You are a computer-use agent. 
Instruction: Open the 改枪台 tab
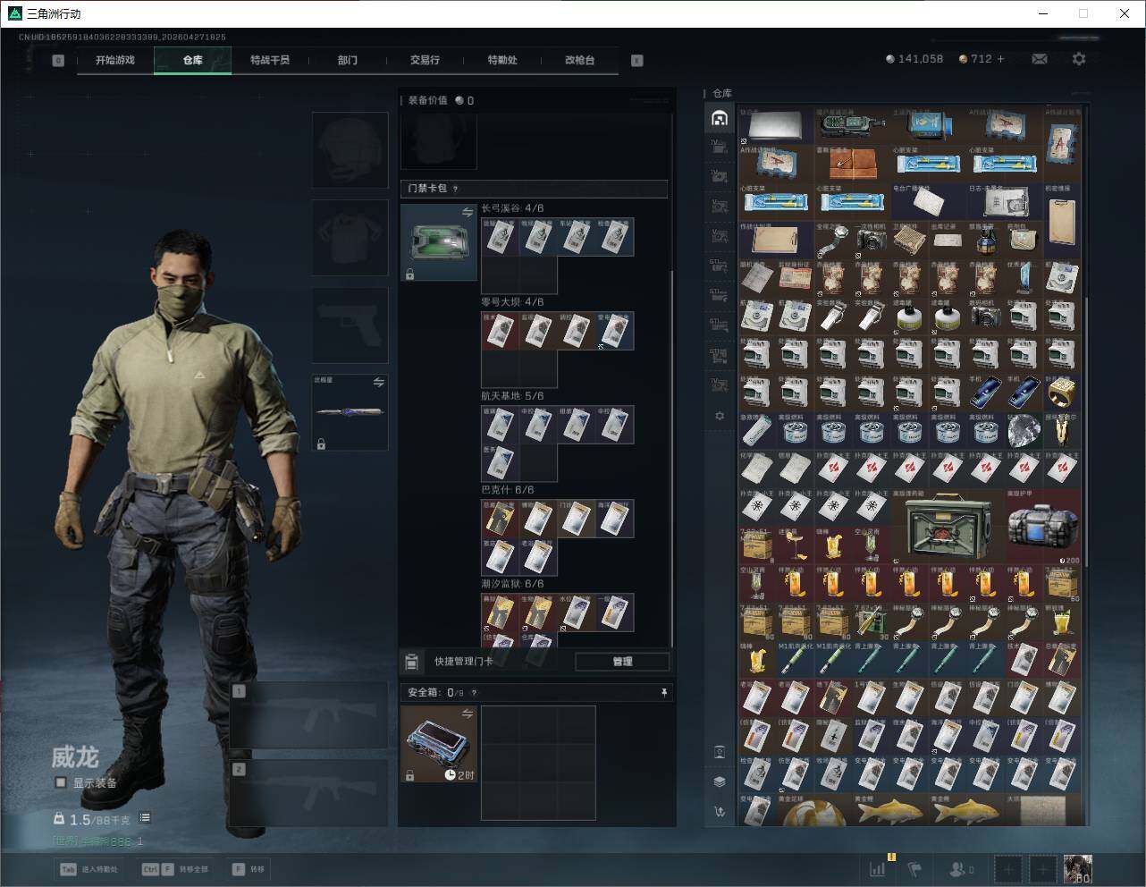[x=579, y=61]
